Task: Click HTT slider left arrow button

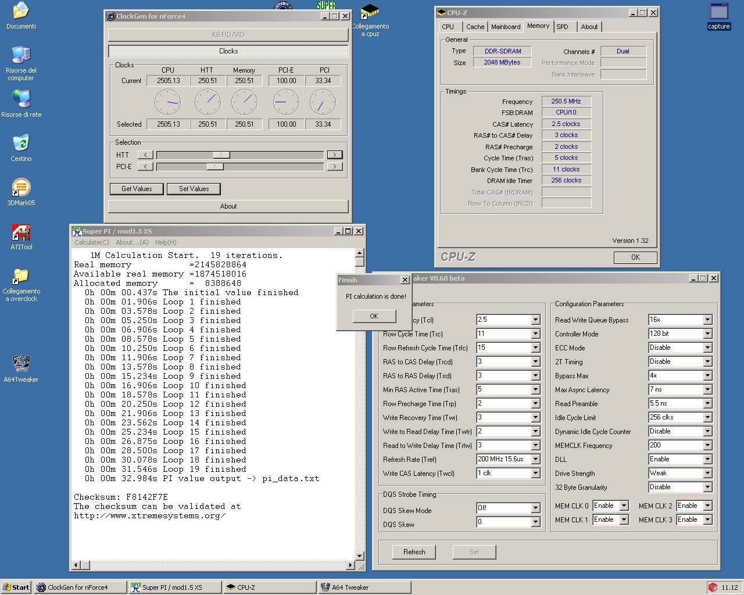Action: (x=145, y=155)
